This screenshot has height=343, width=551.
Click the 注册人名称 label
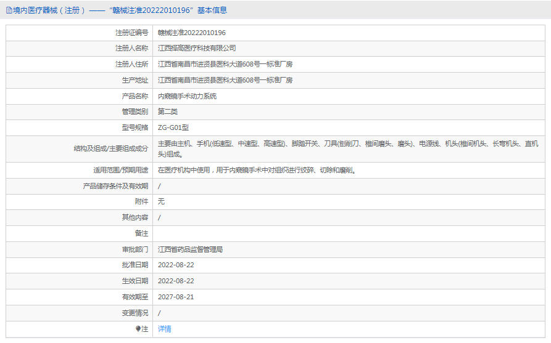coord(132,48)
